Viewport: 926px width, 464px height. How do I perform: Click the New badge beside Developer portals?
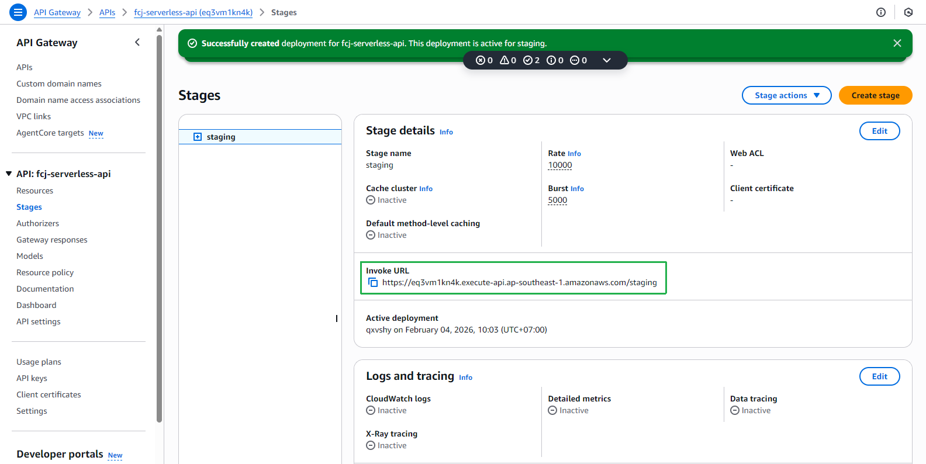(x=115, y=455)
